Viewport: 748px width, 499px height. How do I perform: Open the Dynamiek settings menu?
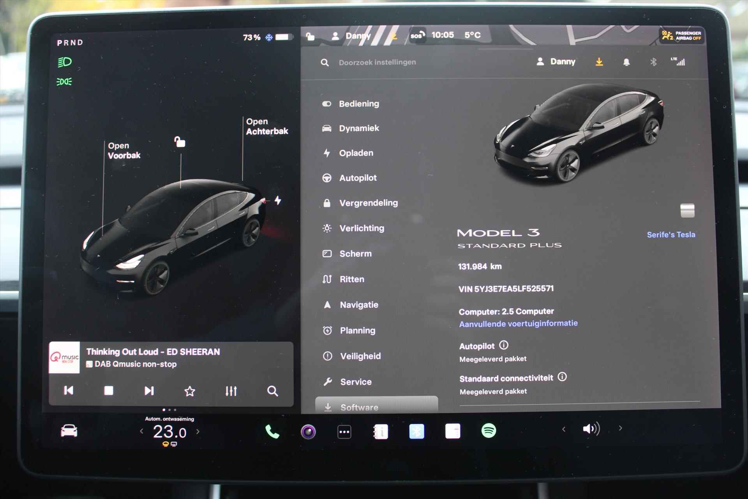[351, 128]
